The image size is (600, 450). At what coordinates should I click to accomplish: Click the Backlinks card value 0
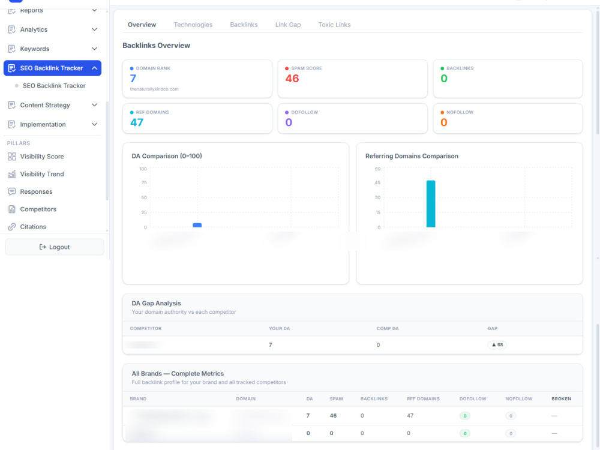pyautogui.click(x=444, y=79)
